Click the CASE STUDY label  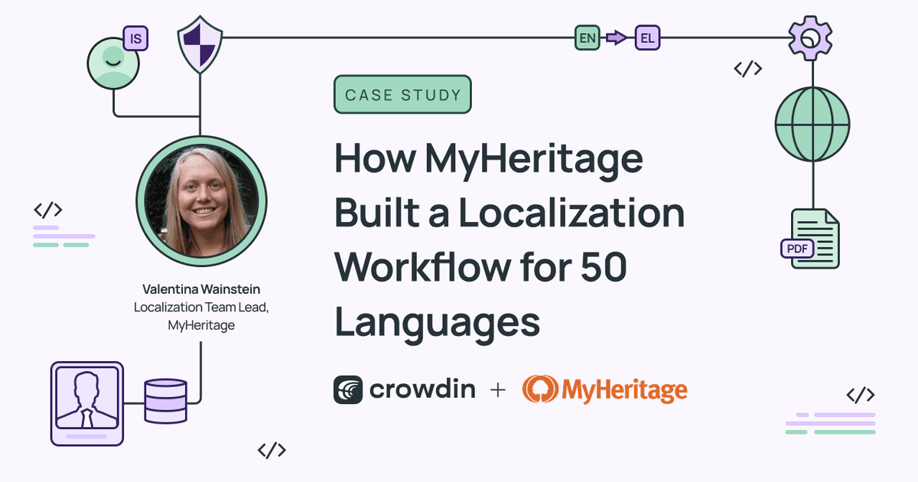tap(403, 95)
